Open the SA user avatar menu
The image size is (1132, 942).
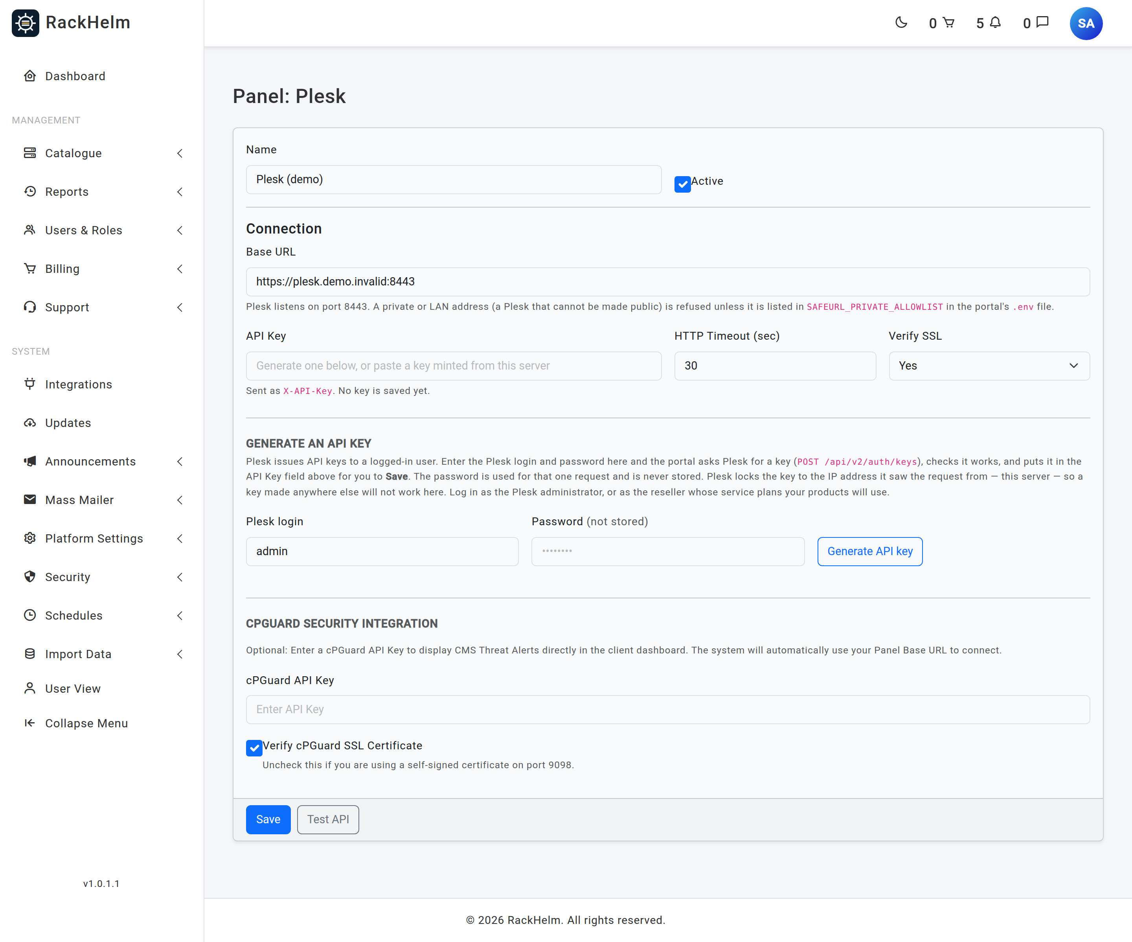[x=1086, y=23]
